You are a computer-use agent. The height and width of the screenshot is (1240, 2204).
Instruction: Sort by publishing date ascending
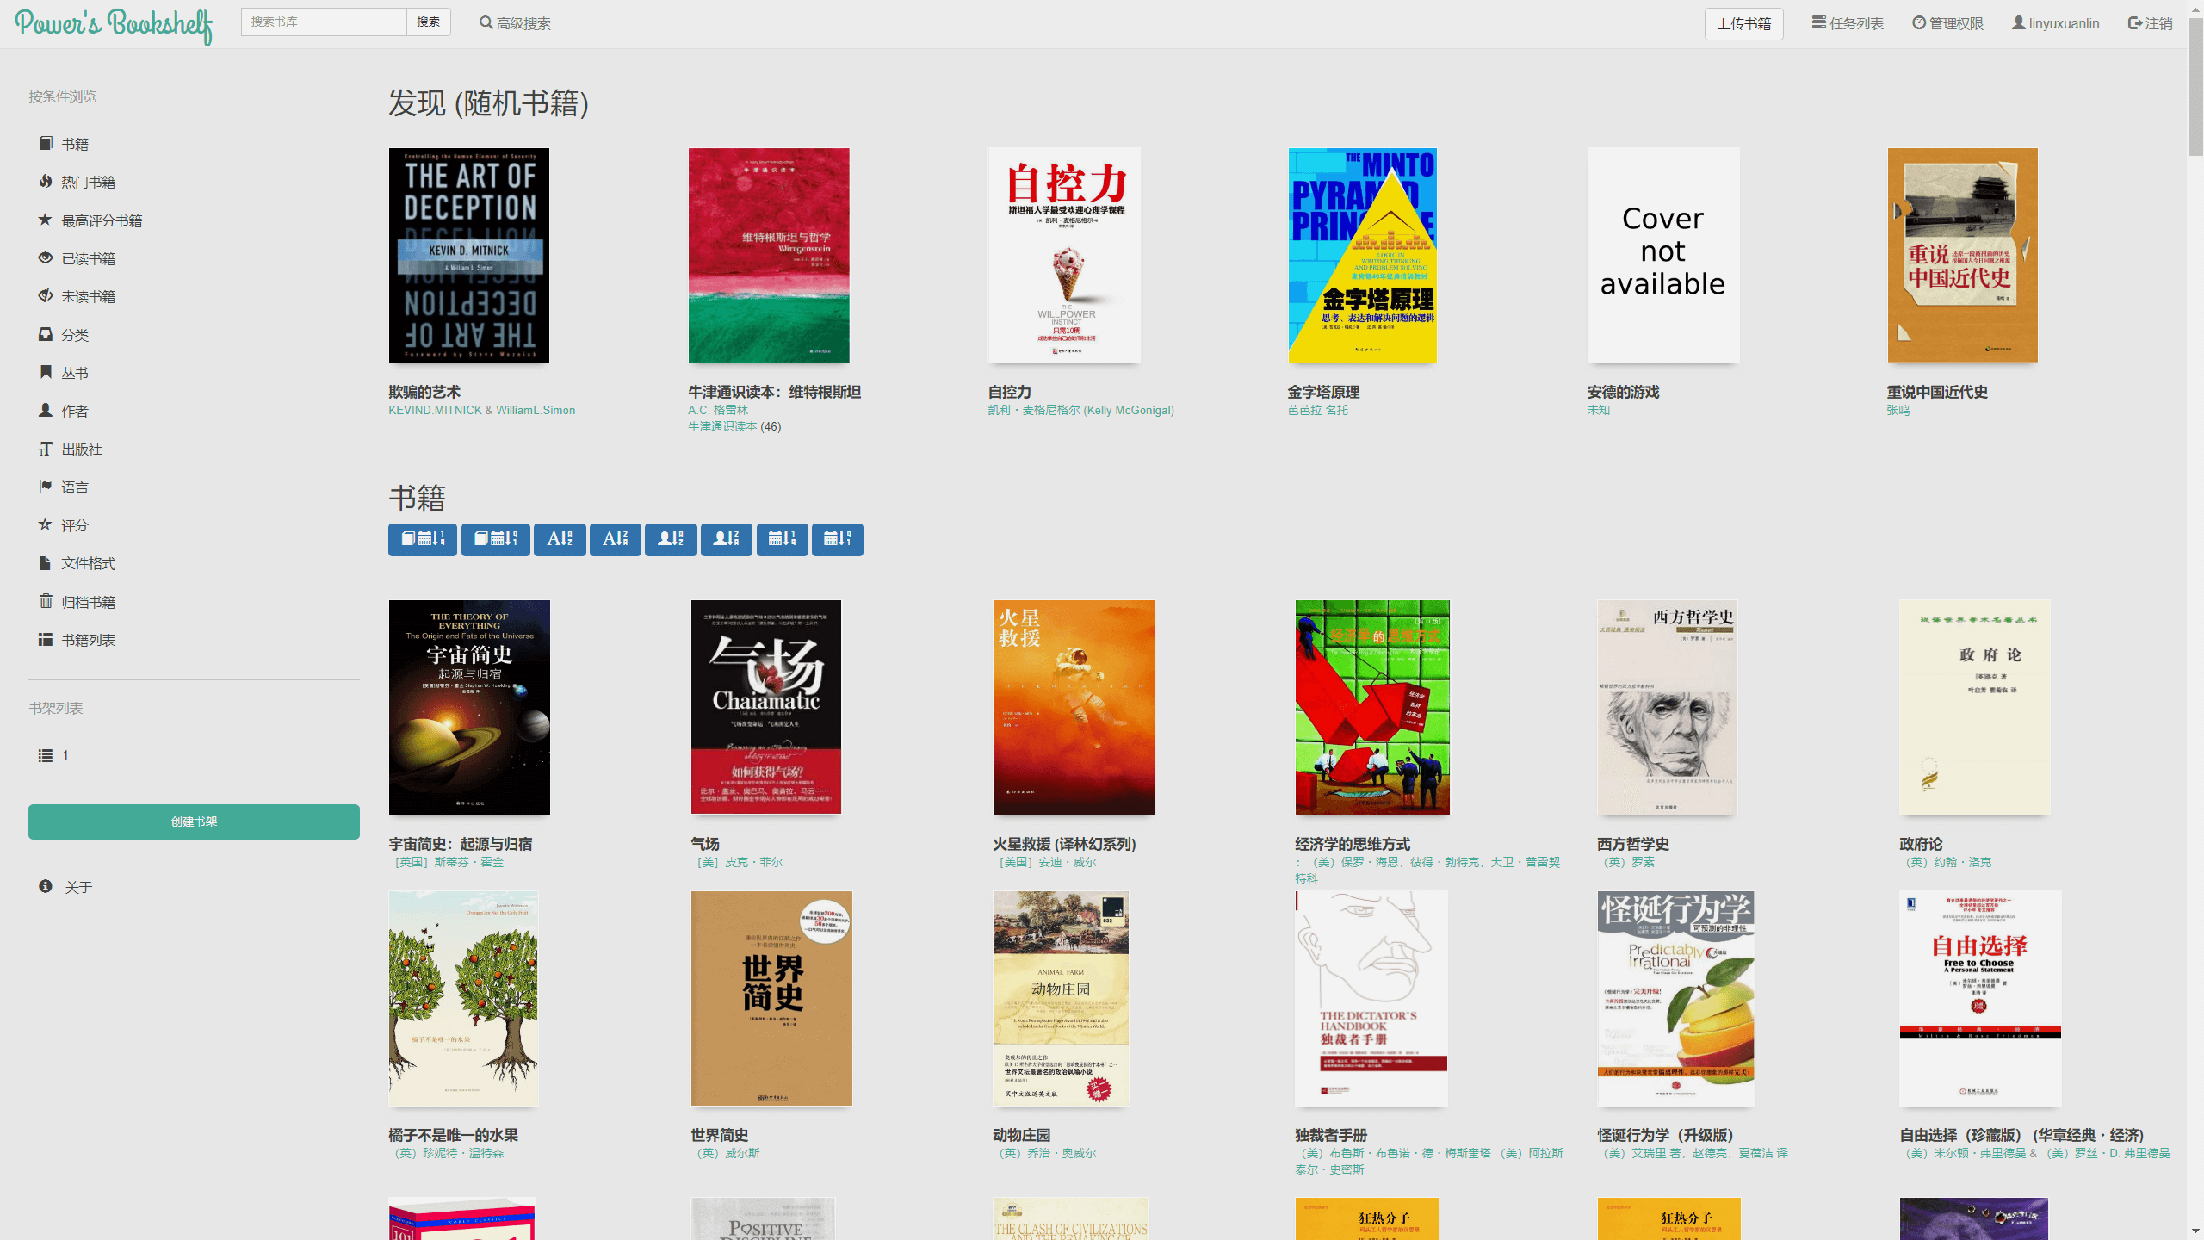782,540
